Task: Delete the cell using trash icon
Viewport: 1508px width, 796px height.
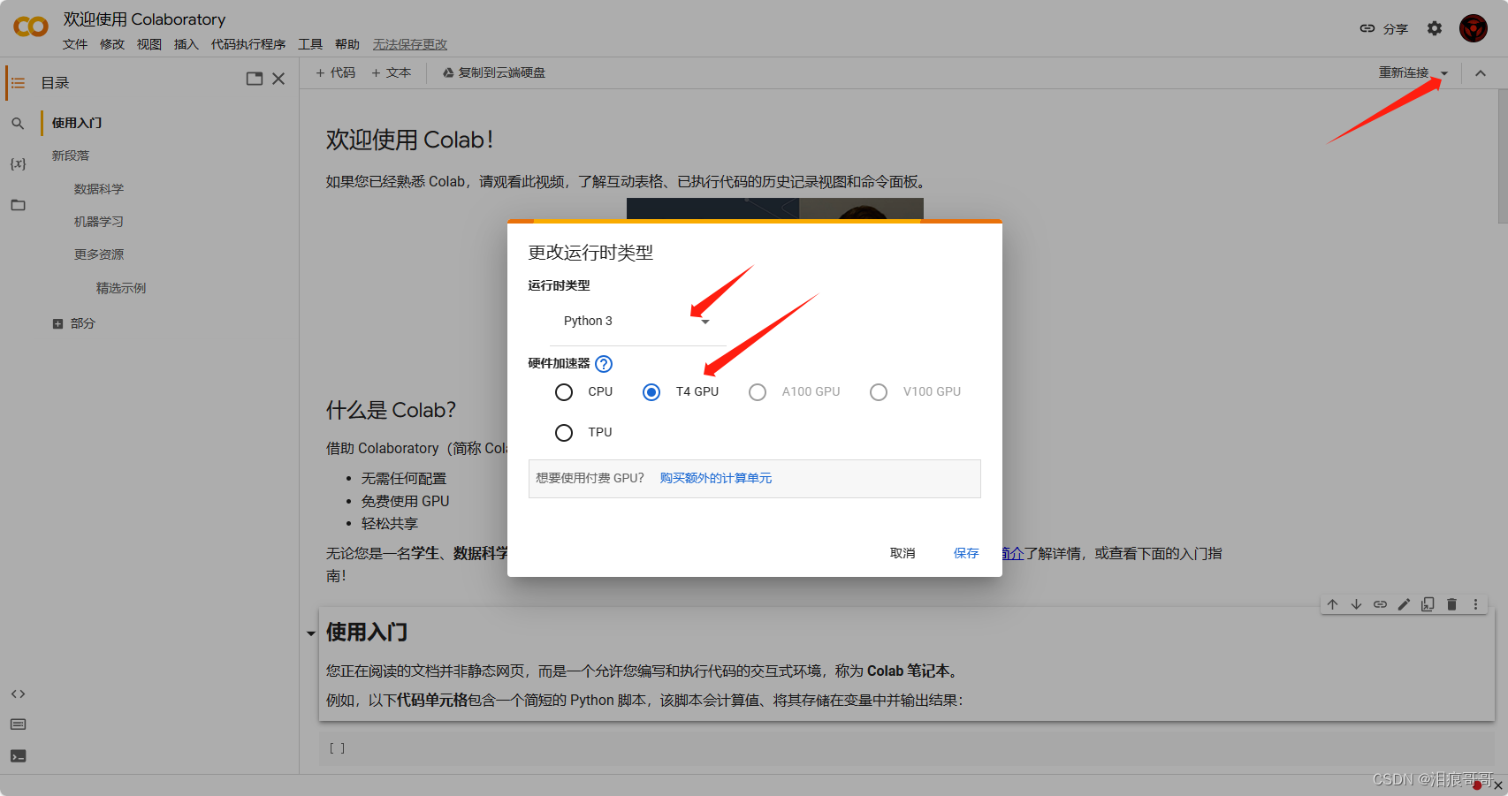Action: [1451, 604]
